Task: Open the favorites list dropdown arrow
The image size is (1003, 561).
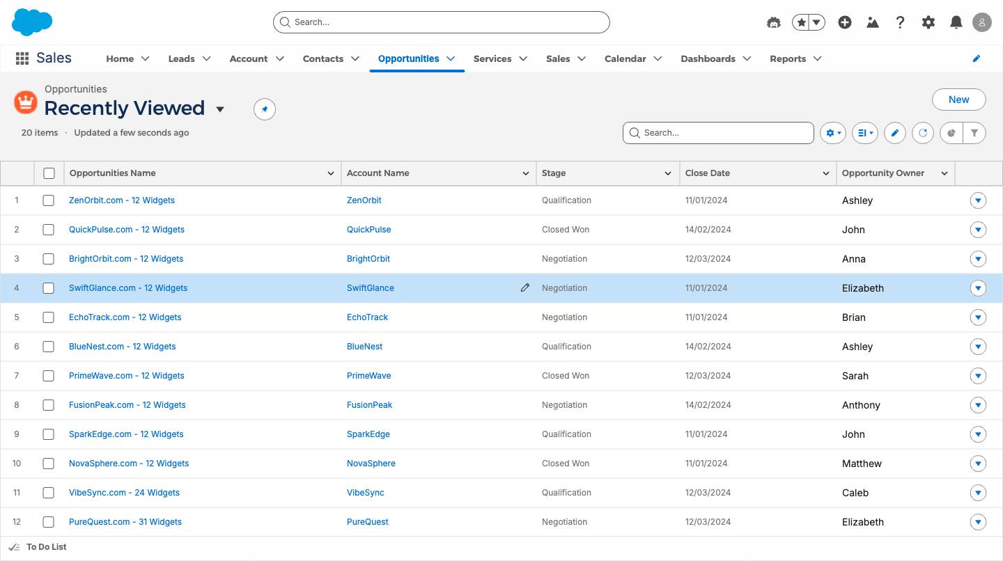Action: click(x=817, y=22)
